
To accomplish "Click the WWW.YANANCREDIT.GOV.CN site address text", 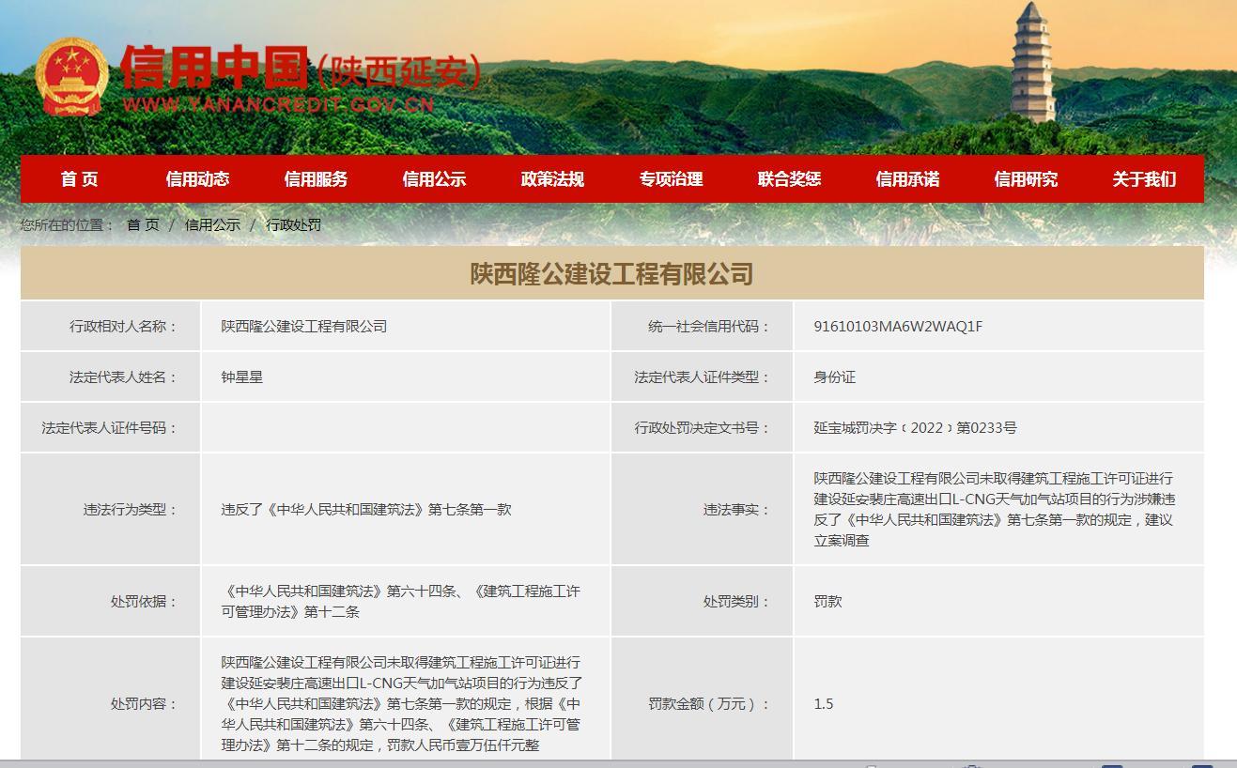I will pyautogui.click(x=278, y=104).
